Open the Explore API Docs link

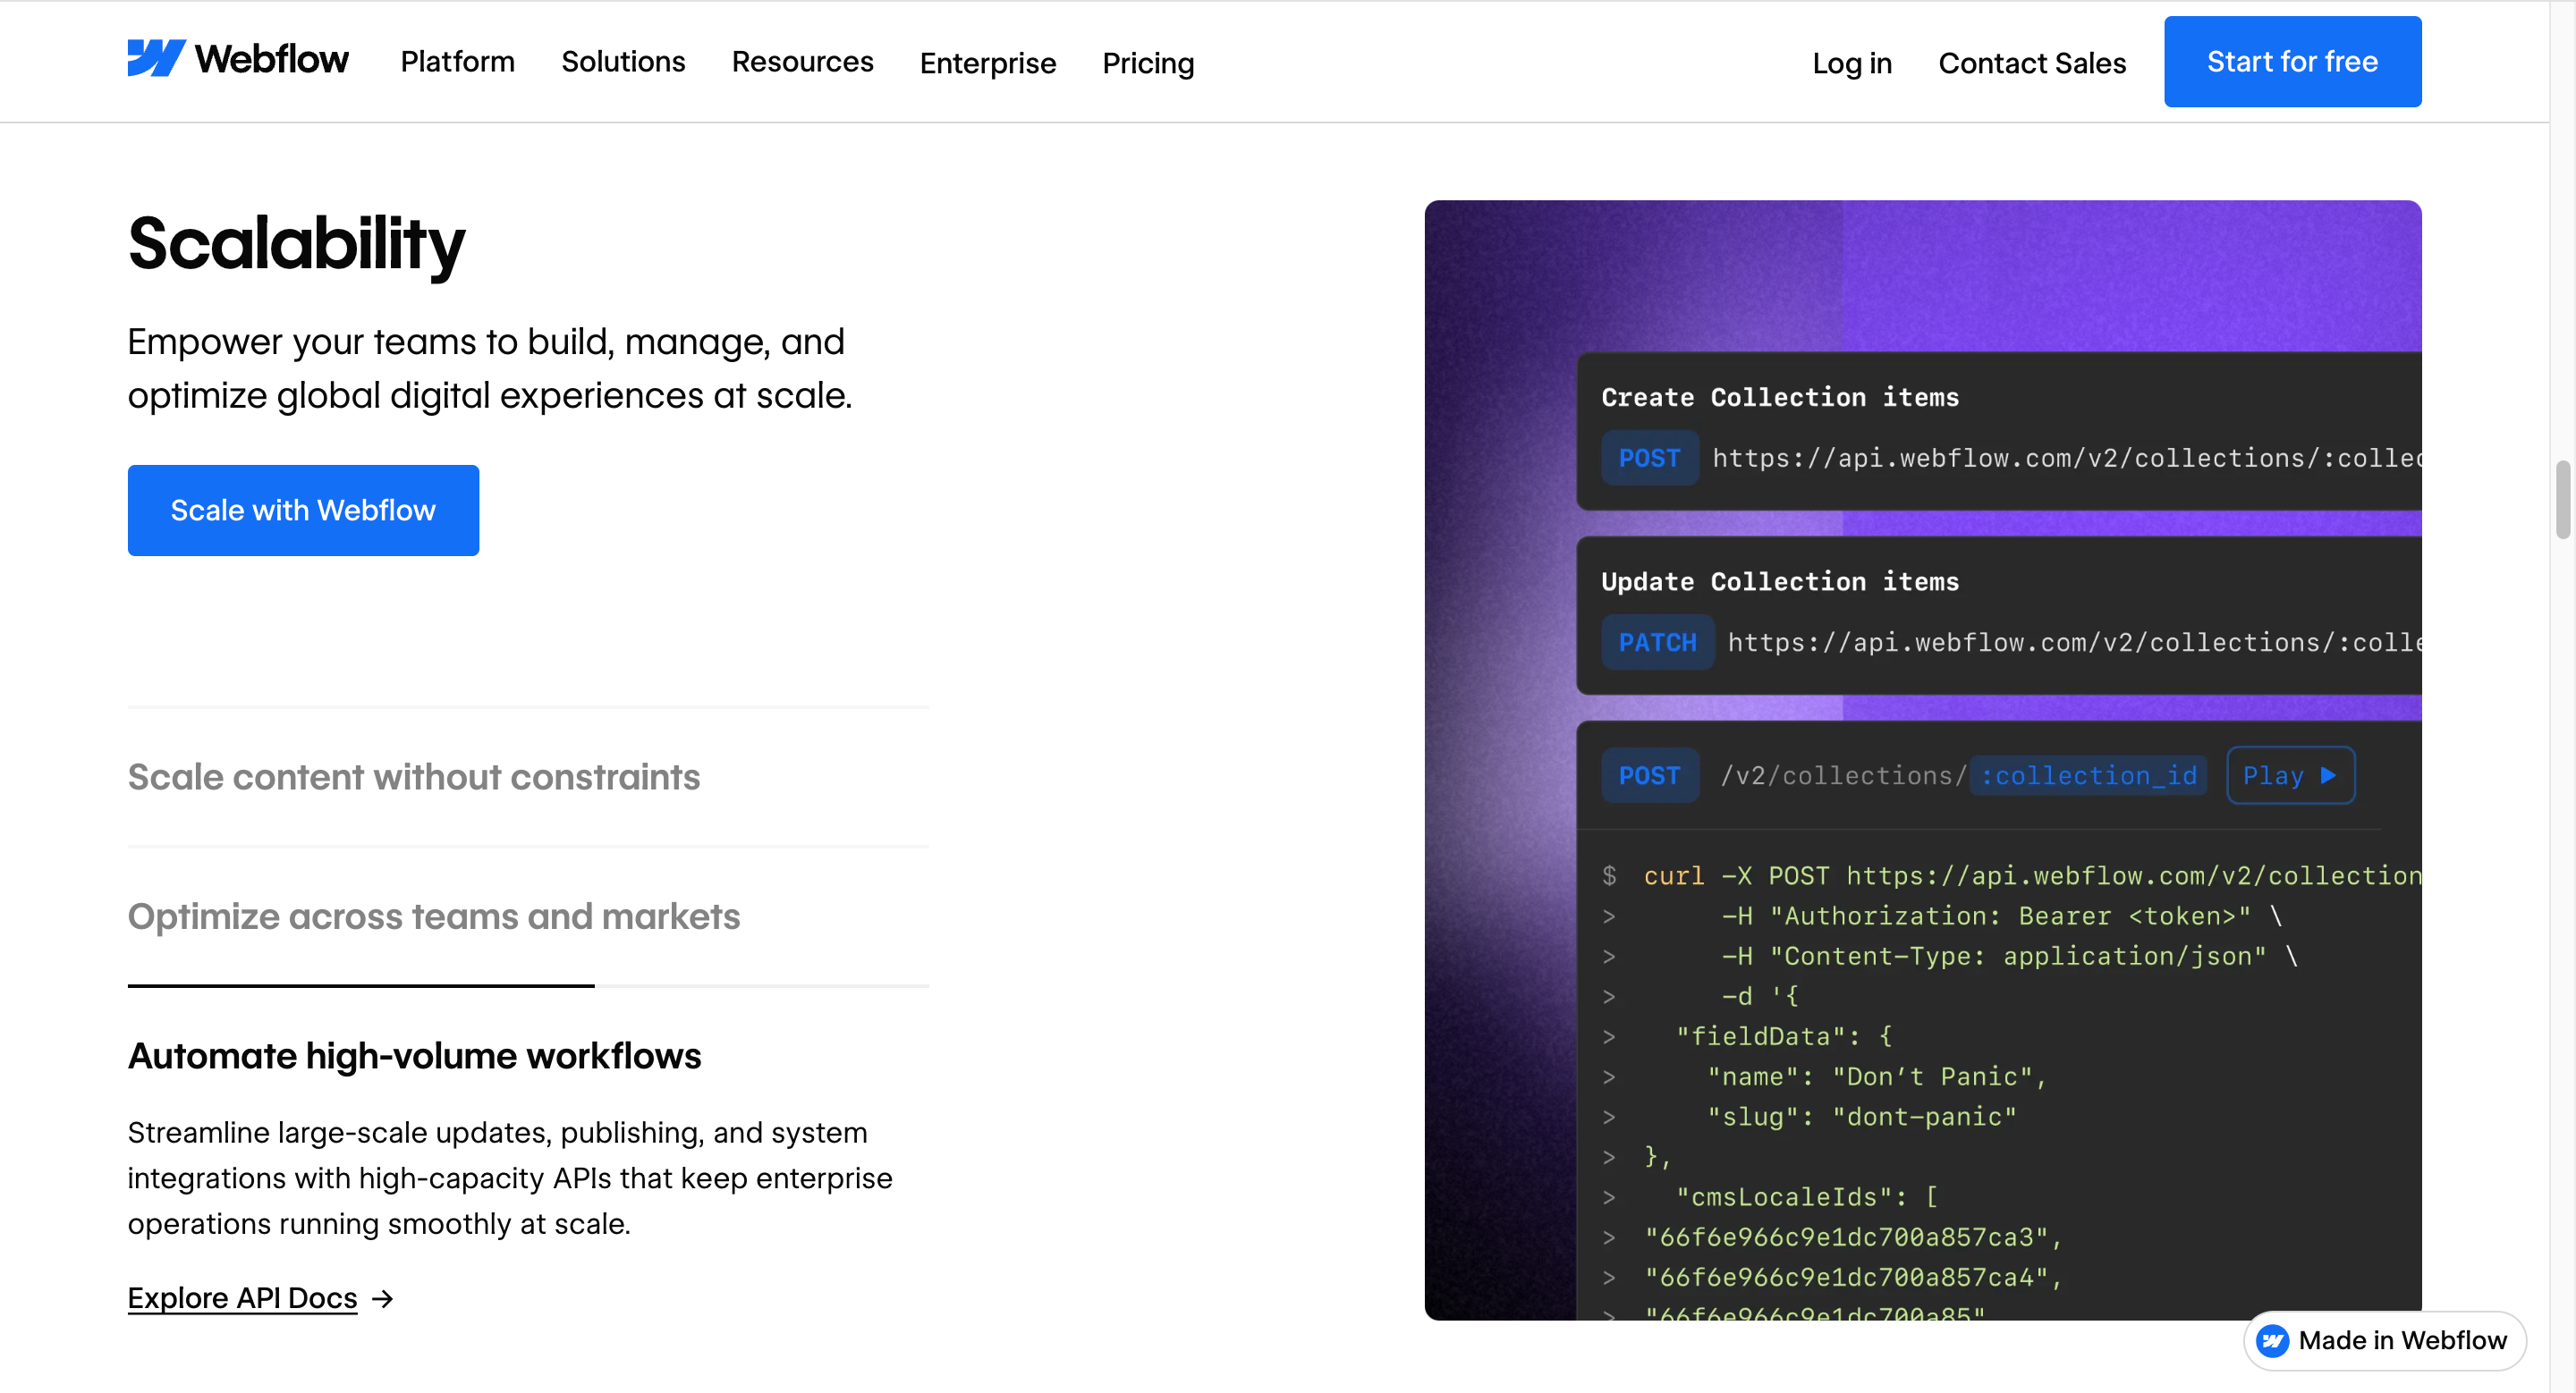(242, 1297)
